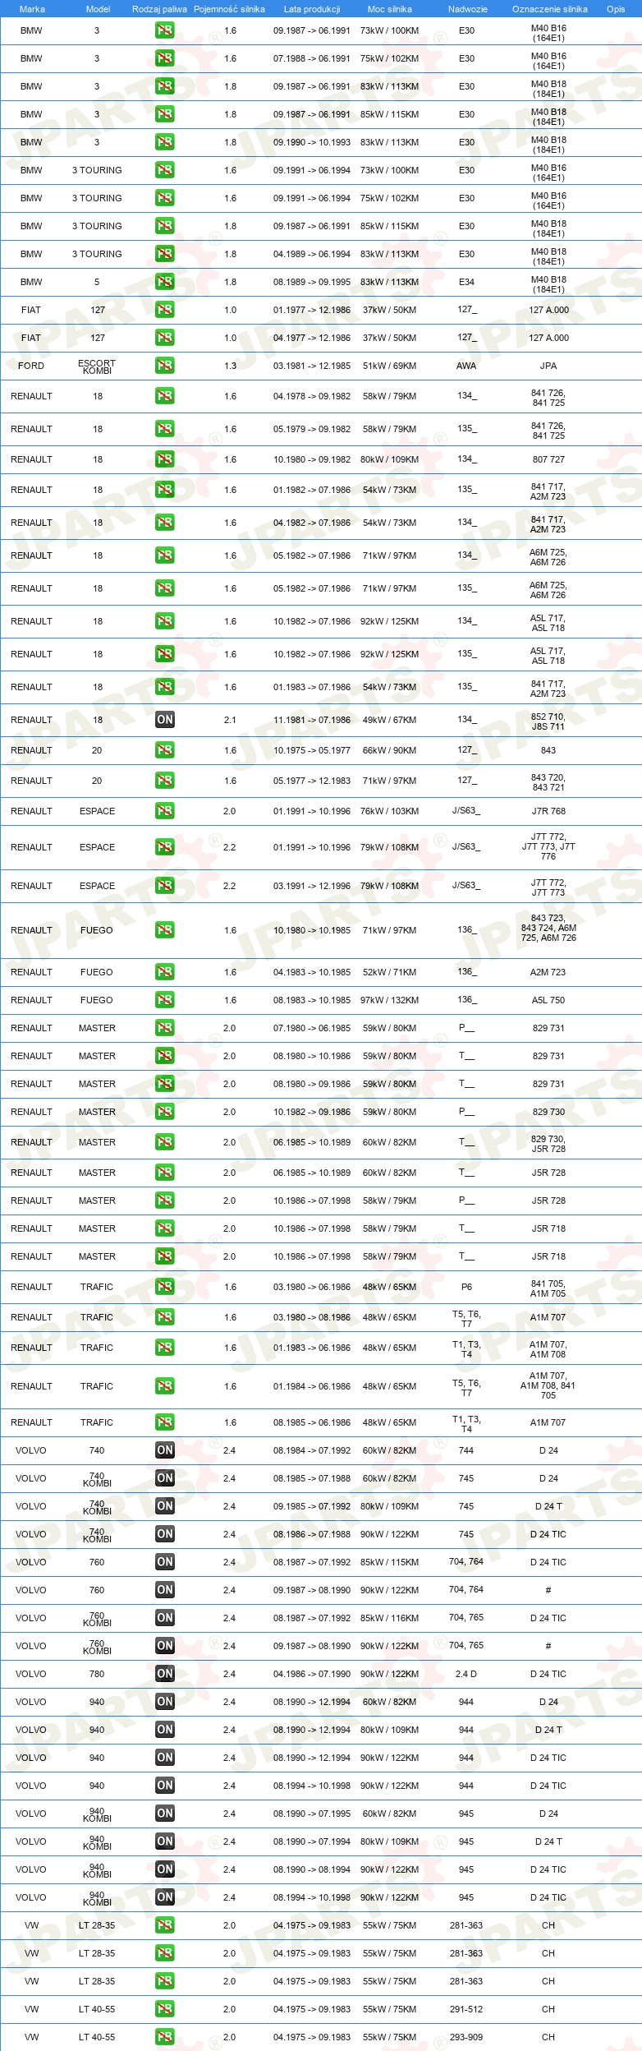This screenshot has width=642, height=2051.
Task: Click the ON icon for Volvo 940 body 944 from 08.1994
Action: 164,1786
